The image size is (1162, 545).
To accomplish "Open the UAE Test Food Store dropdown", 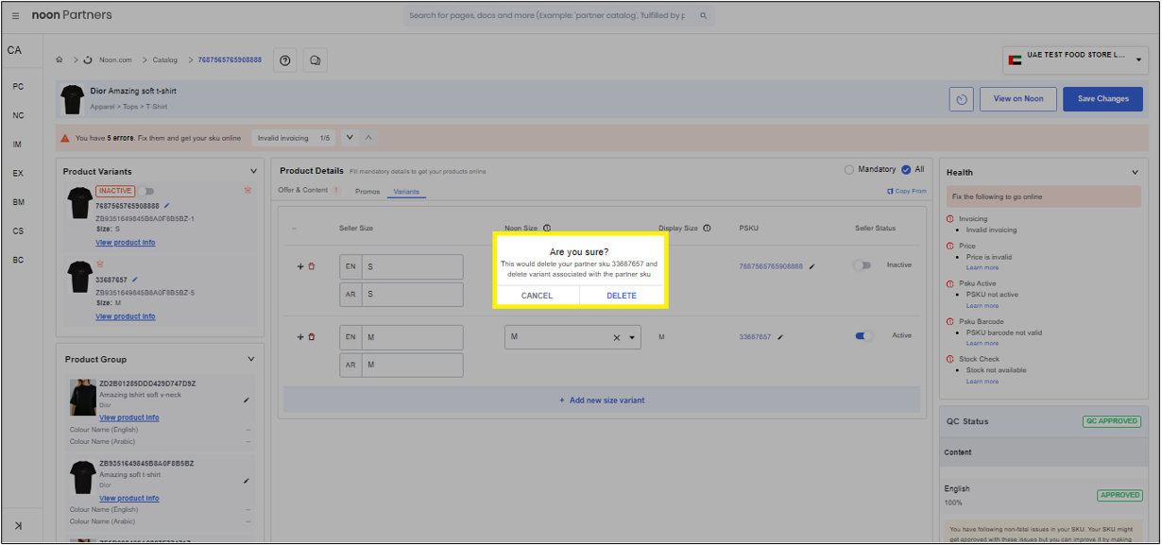I will (x=1075, y=60).
